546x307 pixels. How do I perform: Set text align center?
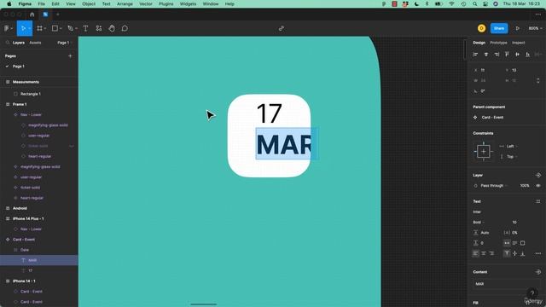click(484, 253)
